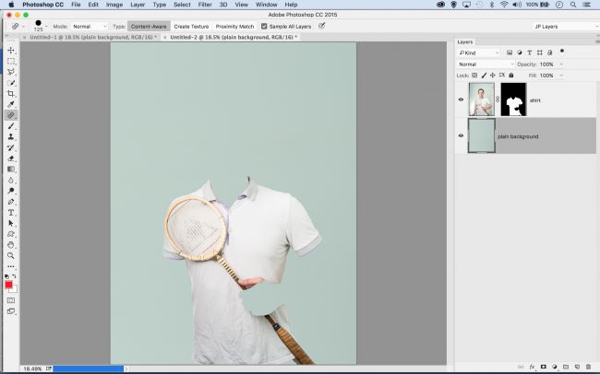Viewport: 600px width, 374px height.
Task: Select the Brush tool
Action: click(11, 126)
